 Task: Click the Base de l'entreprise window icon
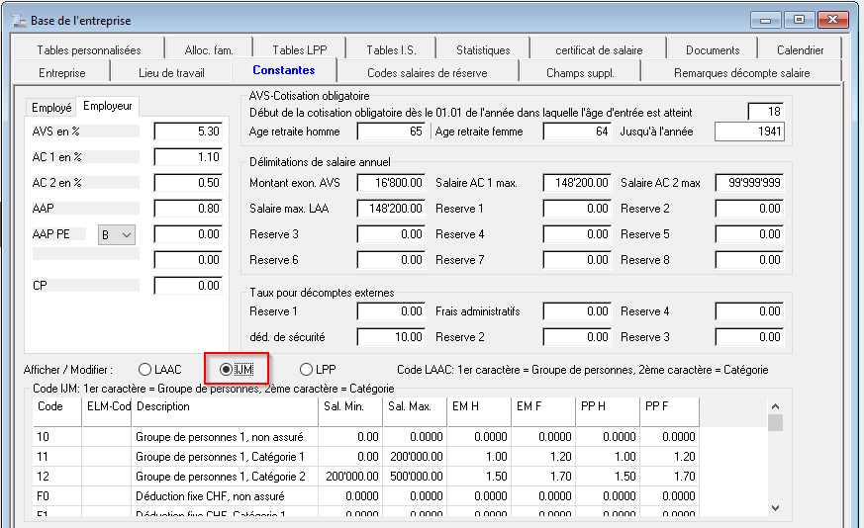(19, 21)
